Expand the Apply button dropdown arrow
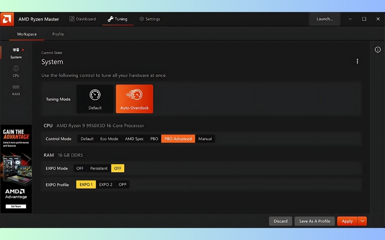Viewport: 385px width, 240px height. pos(362,221)
